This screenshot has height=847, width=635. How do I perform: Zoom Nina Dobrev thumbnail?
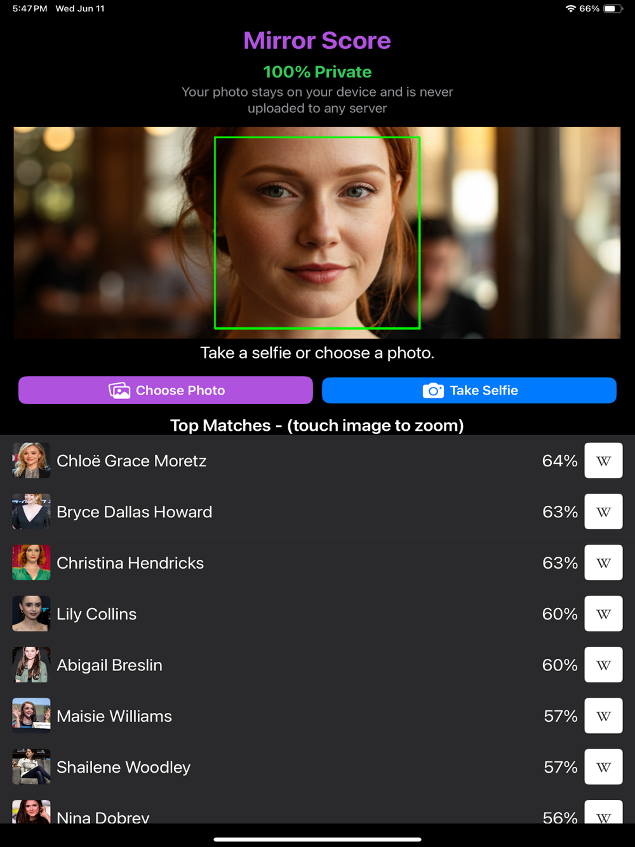click(31, 812)
